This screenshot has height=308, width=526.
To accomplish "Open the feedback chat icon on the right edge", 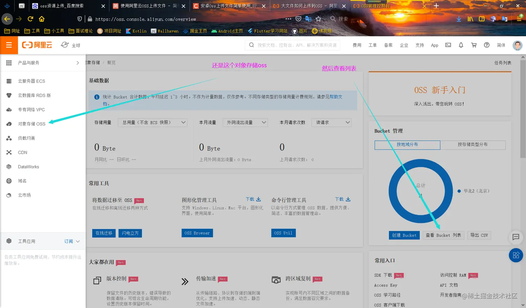I will point(516,238).
